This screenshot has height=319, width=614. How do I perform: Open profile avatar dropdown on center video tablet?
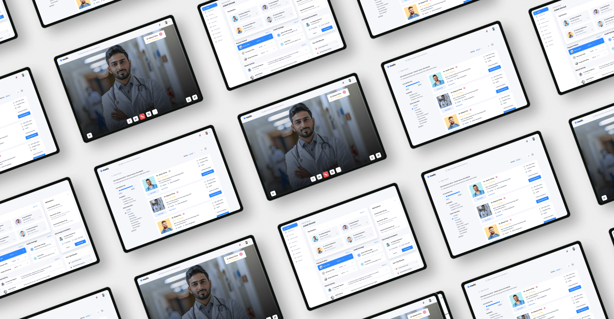[x=349, y=80]
